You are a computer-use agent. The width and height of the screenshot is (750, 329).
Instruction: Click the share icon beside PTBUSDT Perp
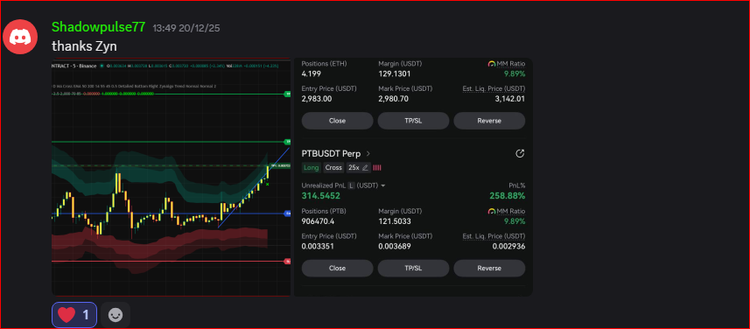tap(520, 153)
